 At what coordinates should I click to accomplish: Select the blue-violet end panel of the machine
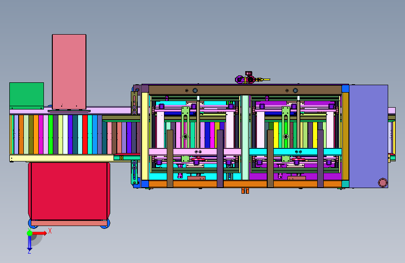tap(368, 136)
